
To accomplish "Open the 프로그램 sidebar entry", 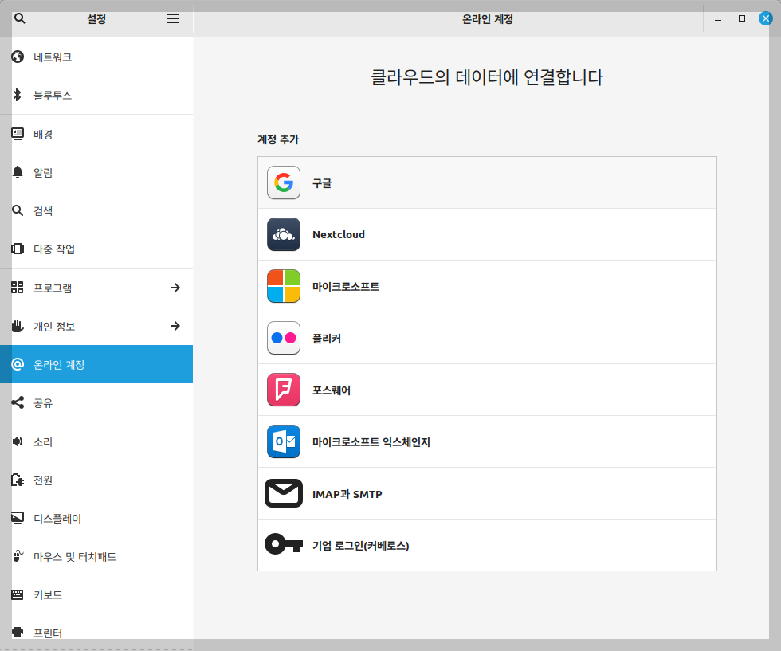I will 96,288.
